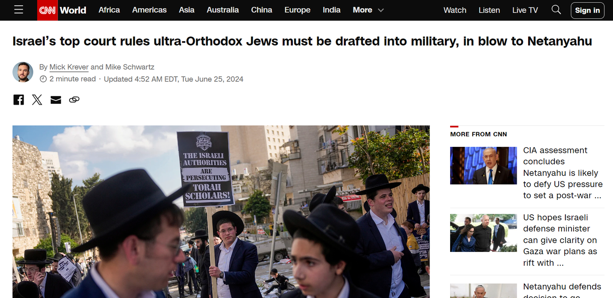The width and height of the screenshot is (613, 298).
Task: Click Mick Krever's author avatar
Action: tap(23, 72)
